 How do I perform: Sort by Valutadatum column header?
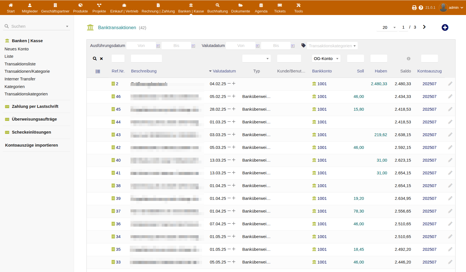point(224,71)
